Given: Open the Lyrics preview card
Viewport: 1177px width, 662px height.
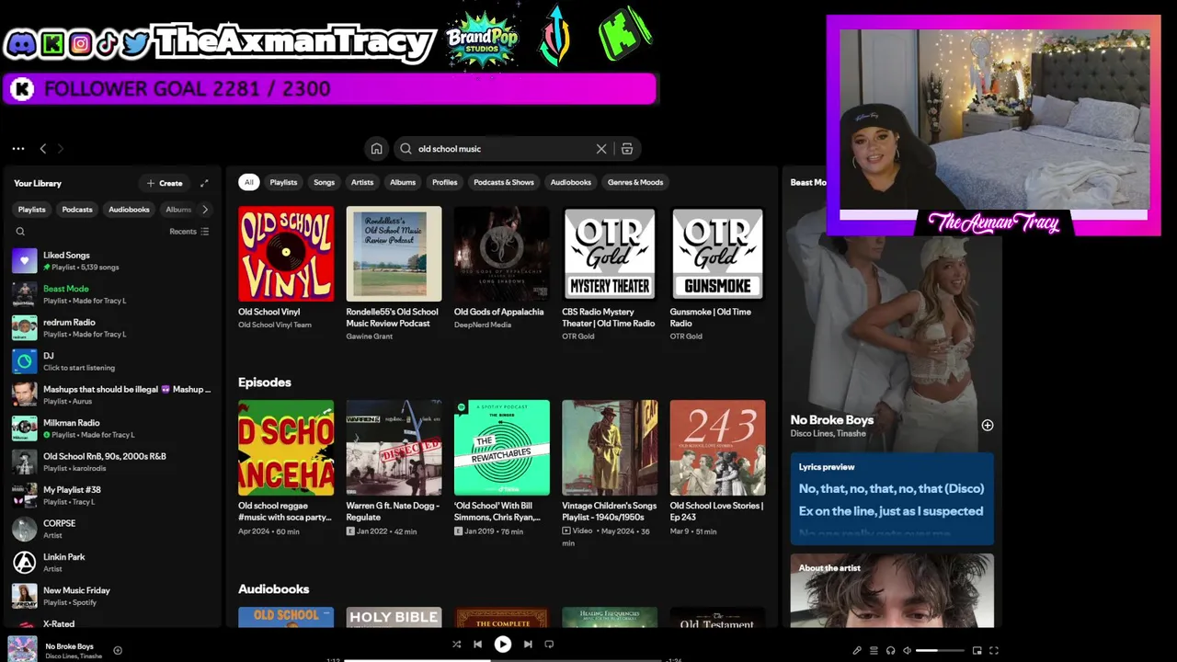Looking at the screenshot, I should (892, 499).
